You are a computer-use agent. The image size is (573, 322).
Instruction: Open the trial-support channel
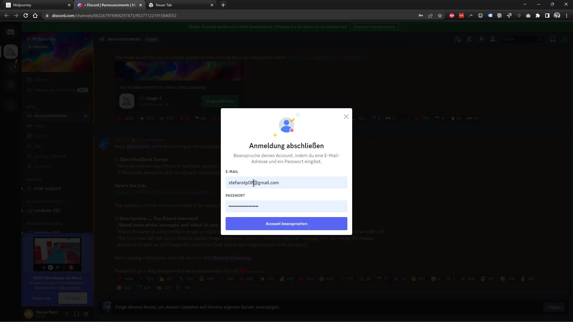click(57, 188)
